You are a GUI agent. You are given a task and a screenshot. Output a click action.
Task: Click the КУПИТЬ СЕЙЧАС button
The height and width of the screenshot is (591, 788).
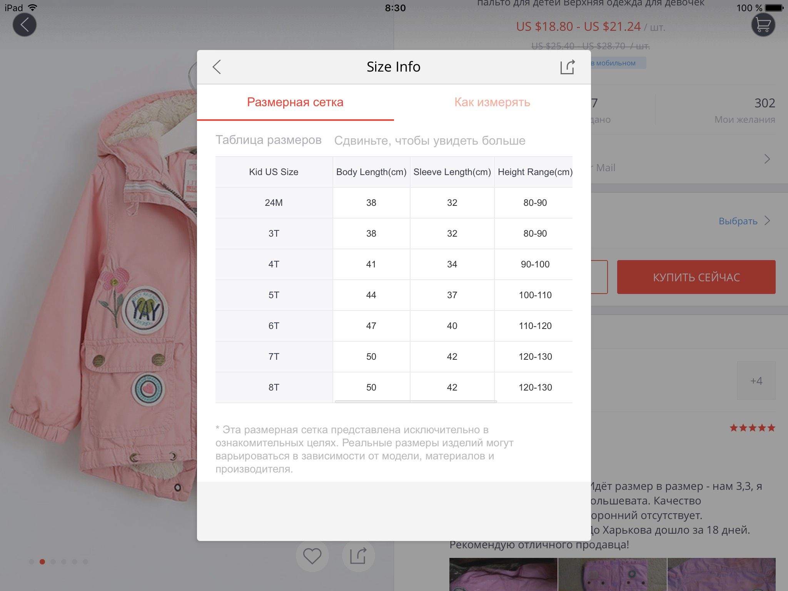[696, 277]
